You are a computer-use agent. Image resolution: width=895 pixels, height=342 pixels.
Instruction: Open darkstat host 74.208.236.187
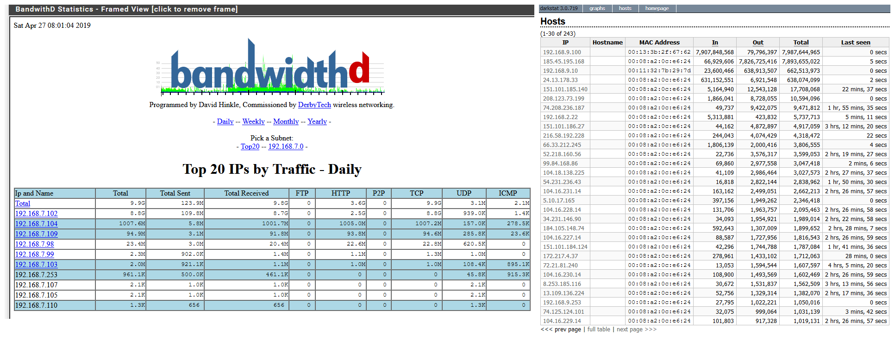click(x=563, y=108)
